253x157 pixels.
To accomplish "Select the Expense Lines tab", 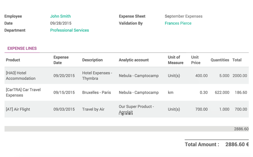I will coord(22,48).
